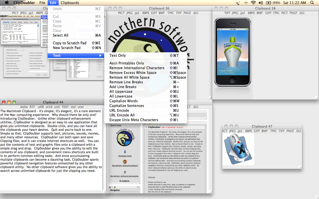Select ut16 format in Clipboard 44
Viewport: 319px width, 199px height.
coord(49,107)
